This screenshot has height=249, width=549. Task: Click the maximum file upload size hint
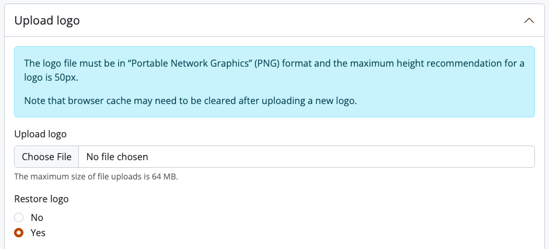point(96,176)
